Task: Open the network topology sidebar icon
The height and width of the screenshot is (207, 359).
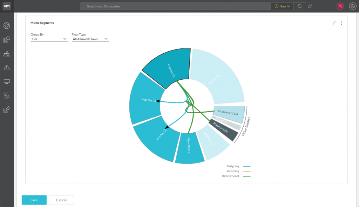Action: (x=7, y=54)
